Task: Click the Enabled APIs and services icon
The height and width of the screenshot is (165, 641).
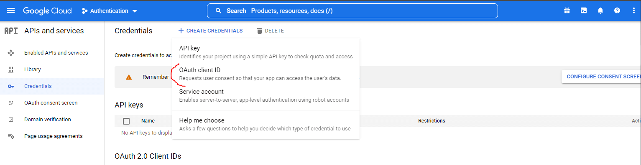Action: point(11,53)
